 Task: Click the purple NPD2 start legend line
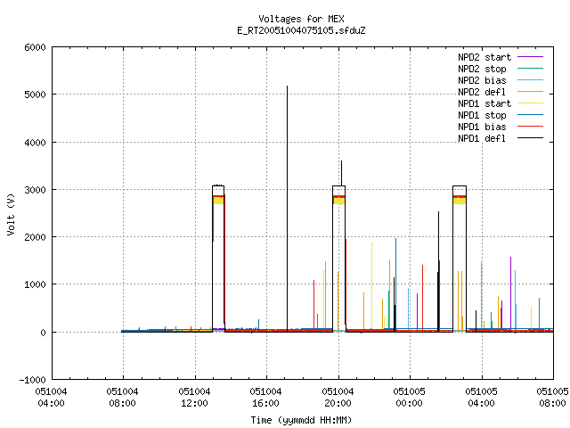(x=531, y=57)
